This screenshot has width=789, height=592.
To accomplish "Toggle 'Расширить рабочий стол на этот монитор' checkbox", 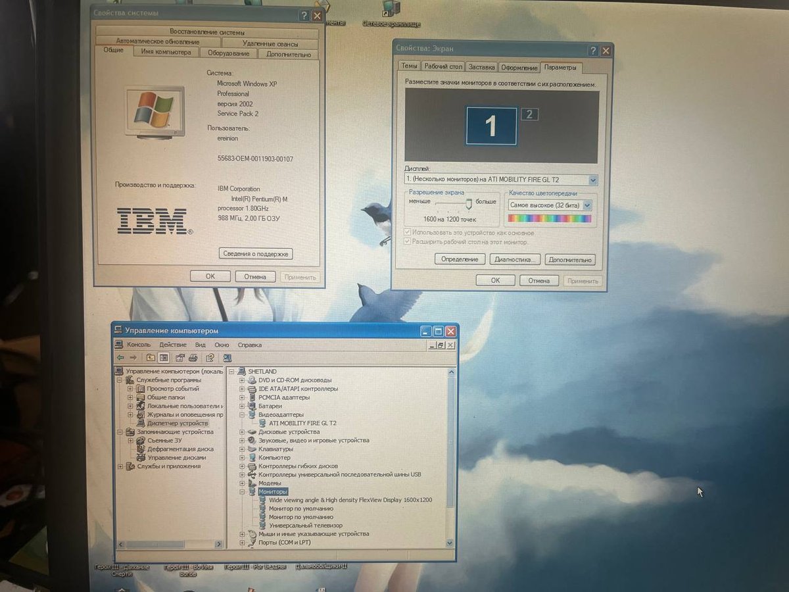I will pos(408,241).
